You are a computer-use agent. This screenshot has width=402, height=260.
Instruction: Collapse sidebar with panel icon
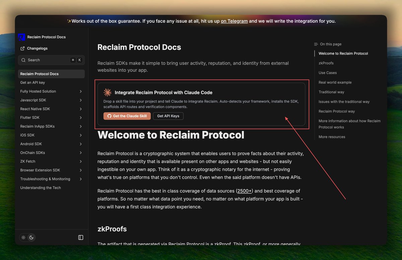coord(81,237)
